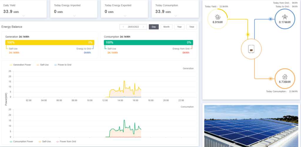Go to previous date using left arrow
Screen dimensions: 301x147
coord(123,27)
